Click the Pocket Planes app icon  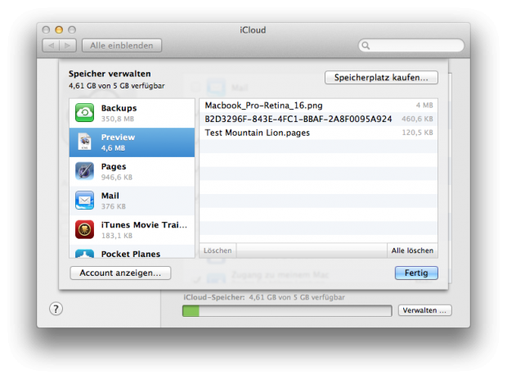(x=85, y=254)
